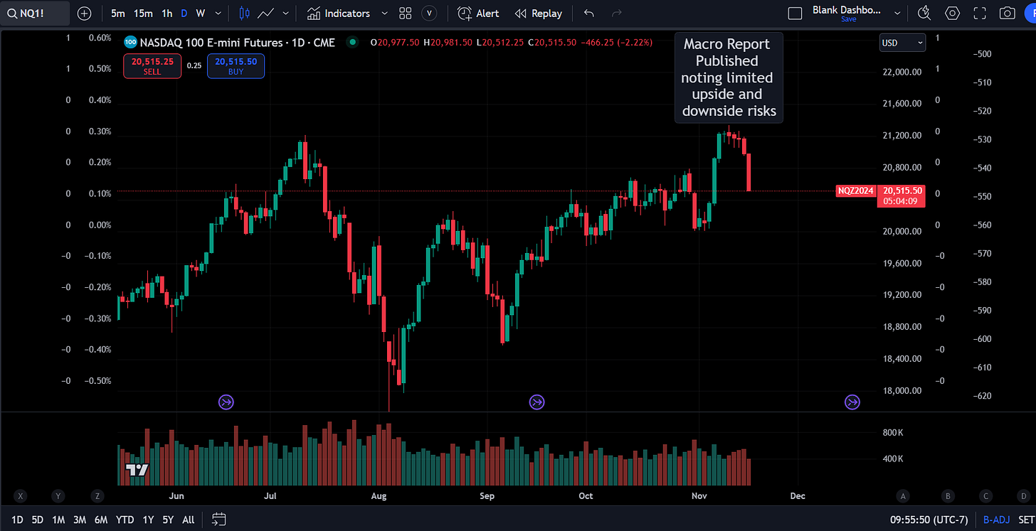
Task: Click the red 20,515.50 current price label
Action: click(902, 195)
